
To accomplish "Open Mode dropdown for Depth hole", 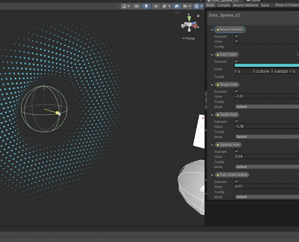I will pos(267,137).
